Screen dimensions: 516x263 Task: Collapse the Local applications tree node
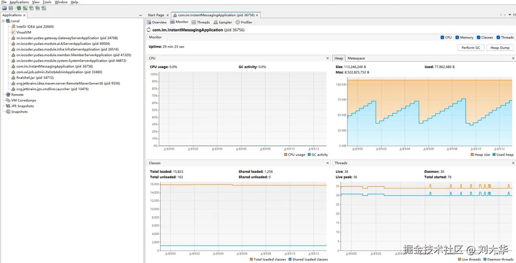(x=3, y=21)
